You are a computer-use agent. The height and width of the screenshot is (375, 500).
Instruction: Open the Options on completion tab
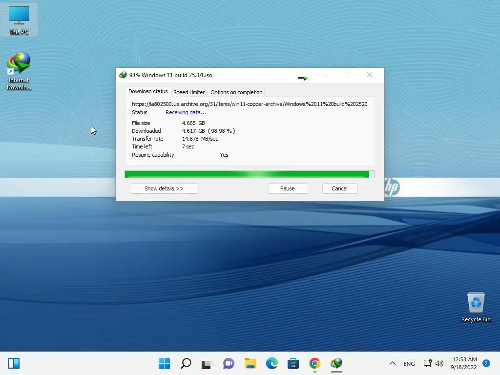click(x=236, y=92)
